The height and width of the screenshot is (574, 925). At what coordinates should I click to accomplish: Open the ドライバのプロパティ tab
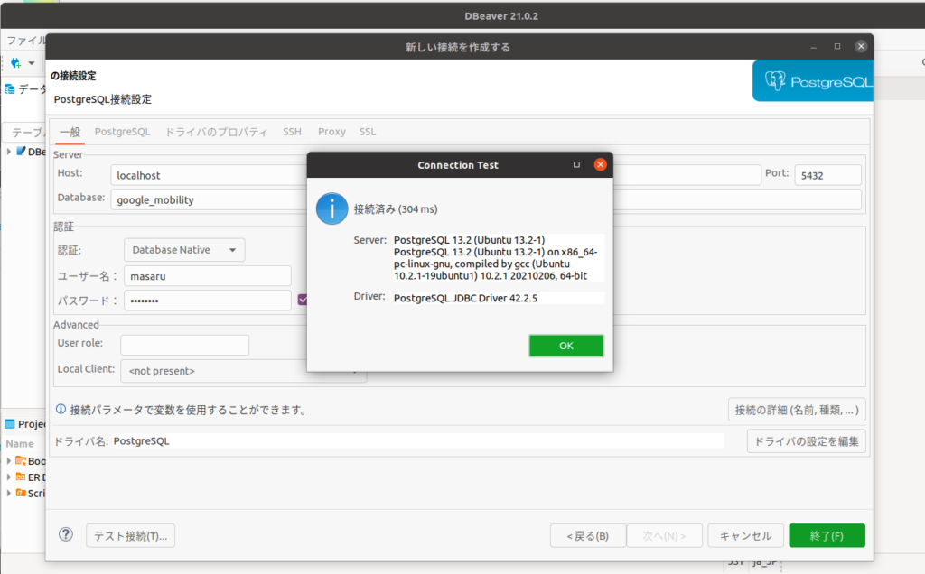216,132
